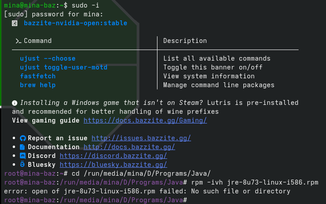Select the text 'bazzite-nvidia-open:stable'
Image resolution: width=326 pixels, height=204 pixels.
tap(76, 23)
